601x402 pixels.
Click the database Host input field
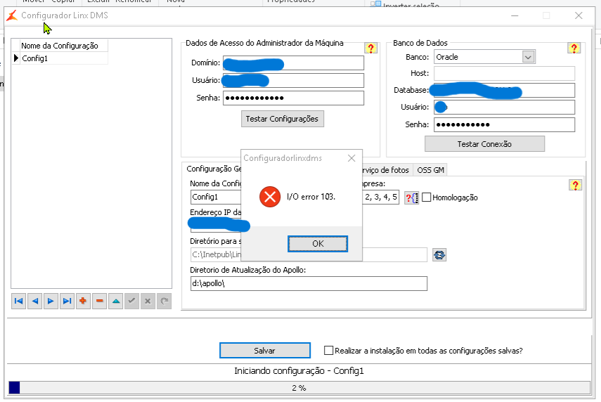(x=505, y=74)
